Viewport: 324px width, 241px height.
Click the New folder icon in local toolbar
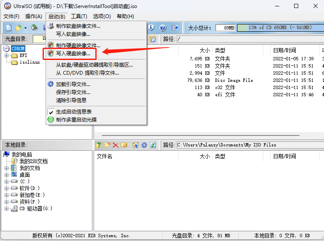pyautogui.click(x=107, y=145)
